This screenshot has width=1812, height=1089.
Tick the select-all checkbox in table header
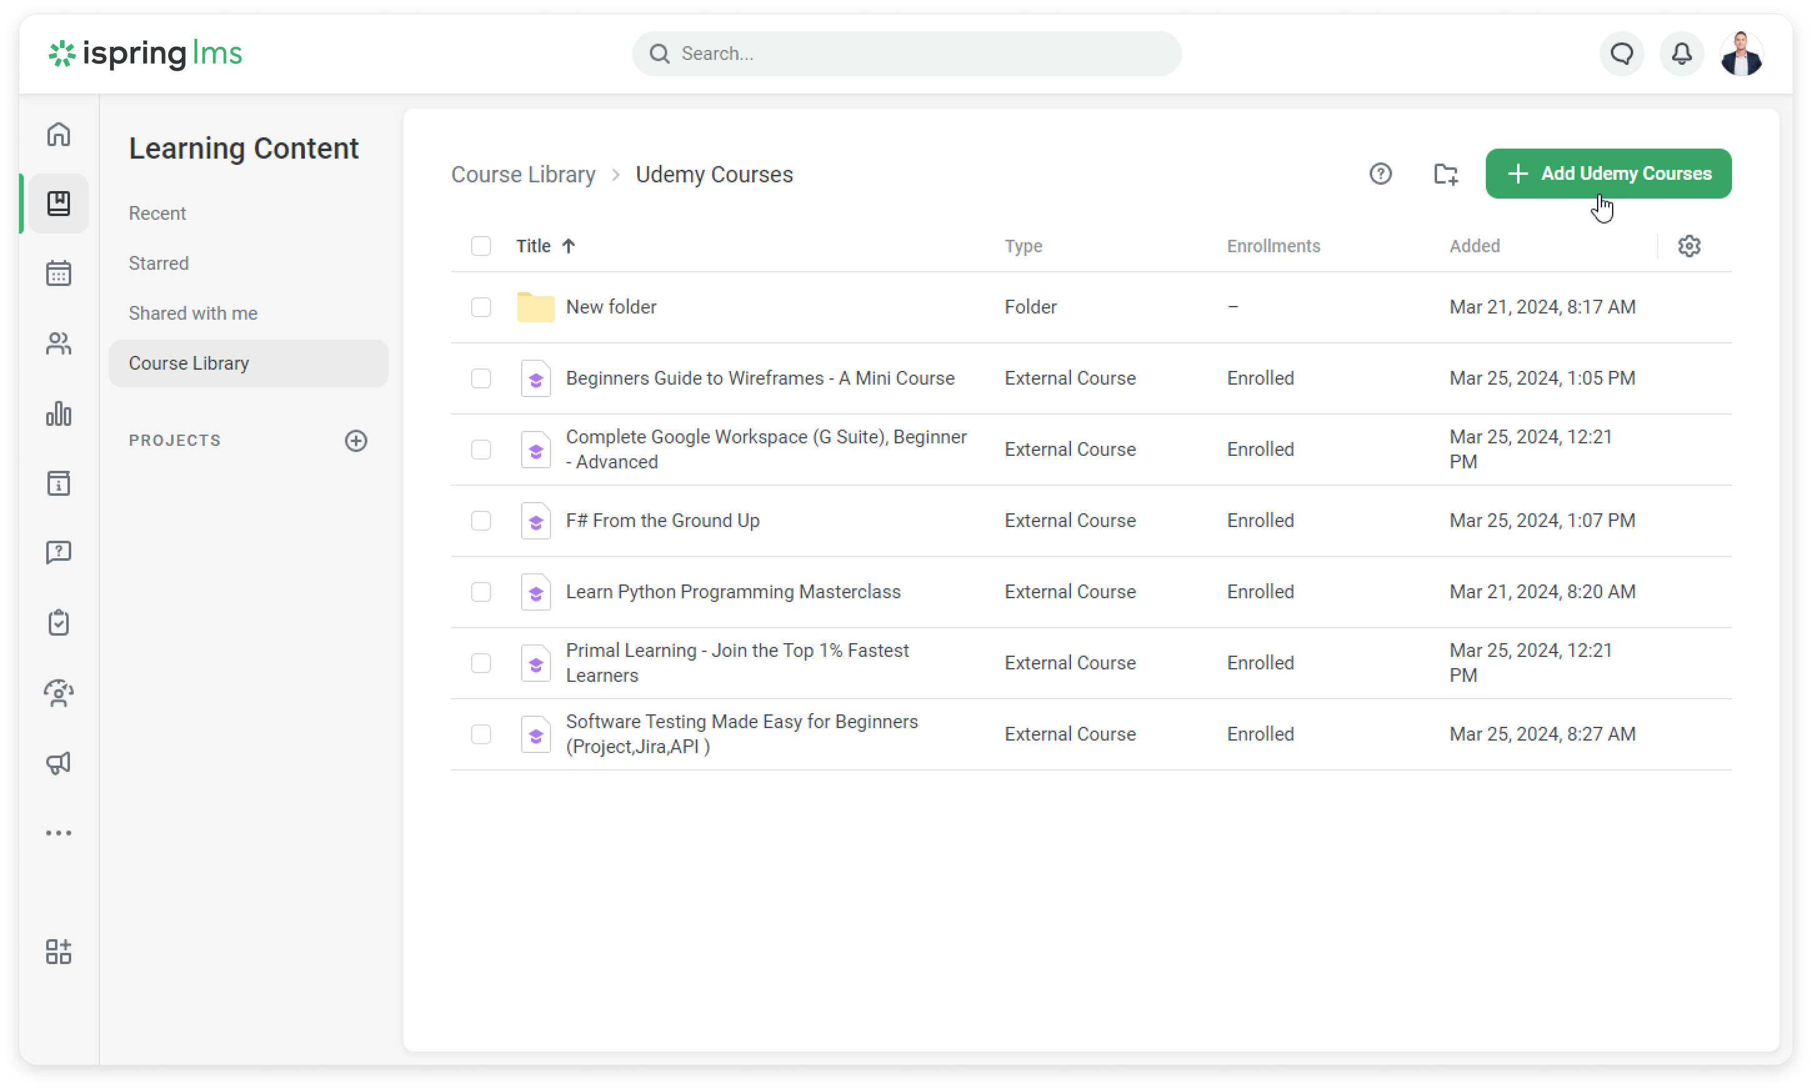[481, 246]
